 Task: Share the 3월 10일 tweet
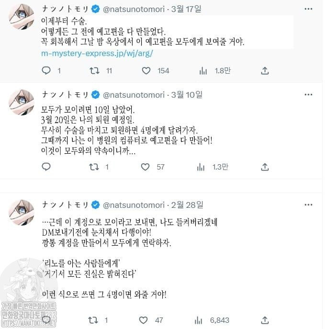click(x=265, y=167)
